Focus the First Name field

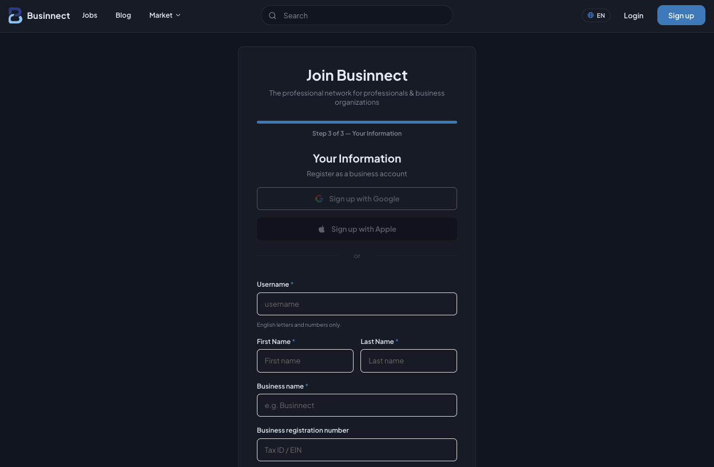(305, 361)
